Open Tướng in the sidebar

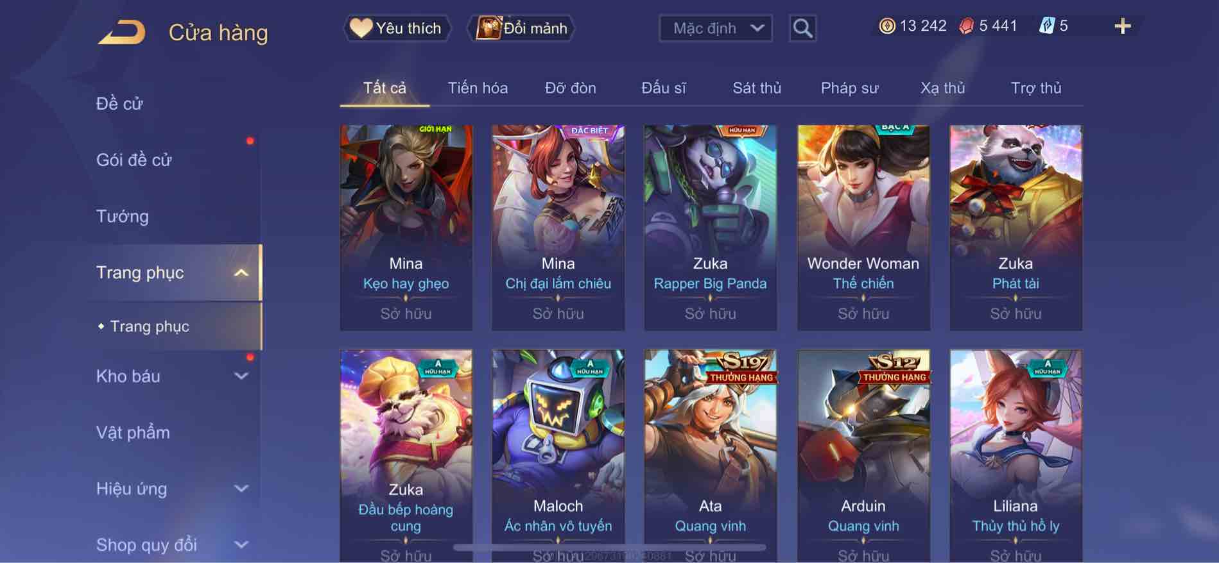point(122,216)
